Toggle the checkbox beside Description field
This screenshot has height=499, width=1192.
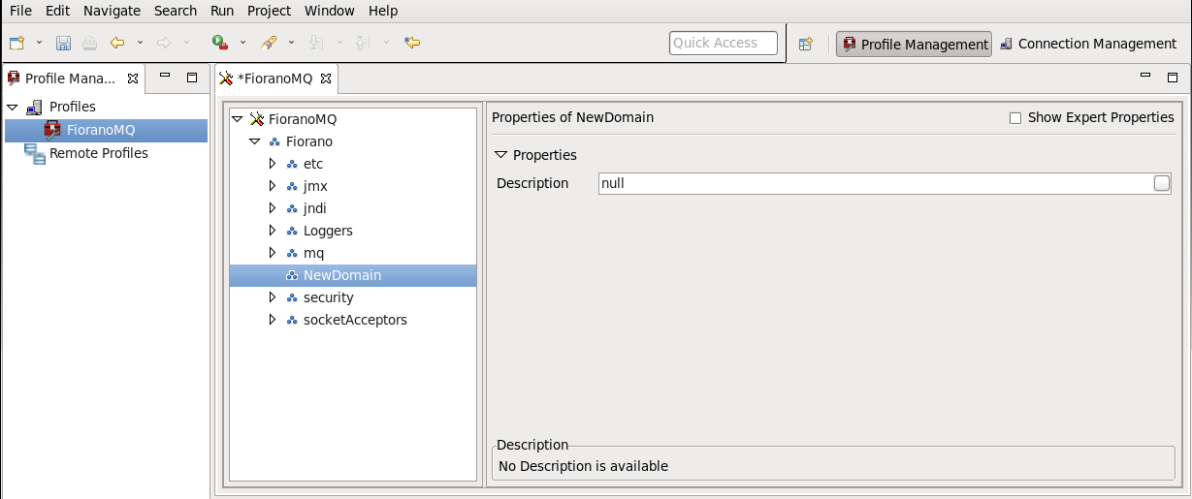coord(1162,183)
